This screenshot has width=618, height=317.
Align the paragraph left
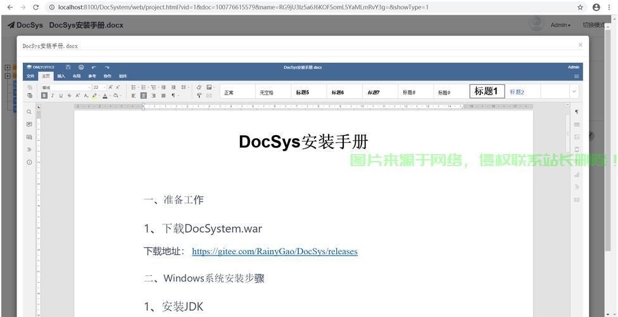pos(134,96)
